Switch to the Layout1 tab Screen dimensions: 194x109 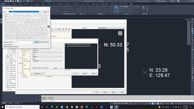click(x=10, y=103)
